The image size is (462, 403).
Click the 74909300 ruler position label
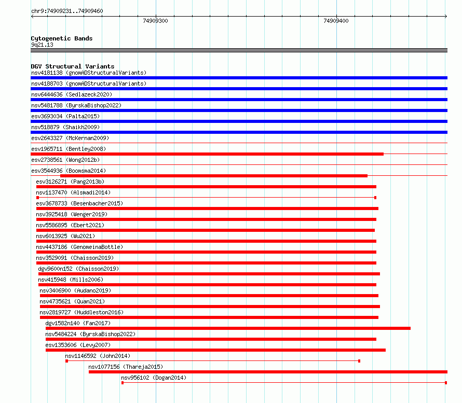pyautogui.click(x=155, y=21)
